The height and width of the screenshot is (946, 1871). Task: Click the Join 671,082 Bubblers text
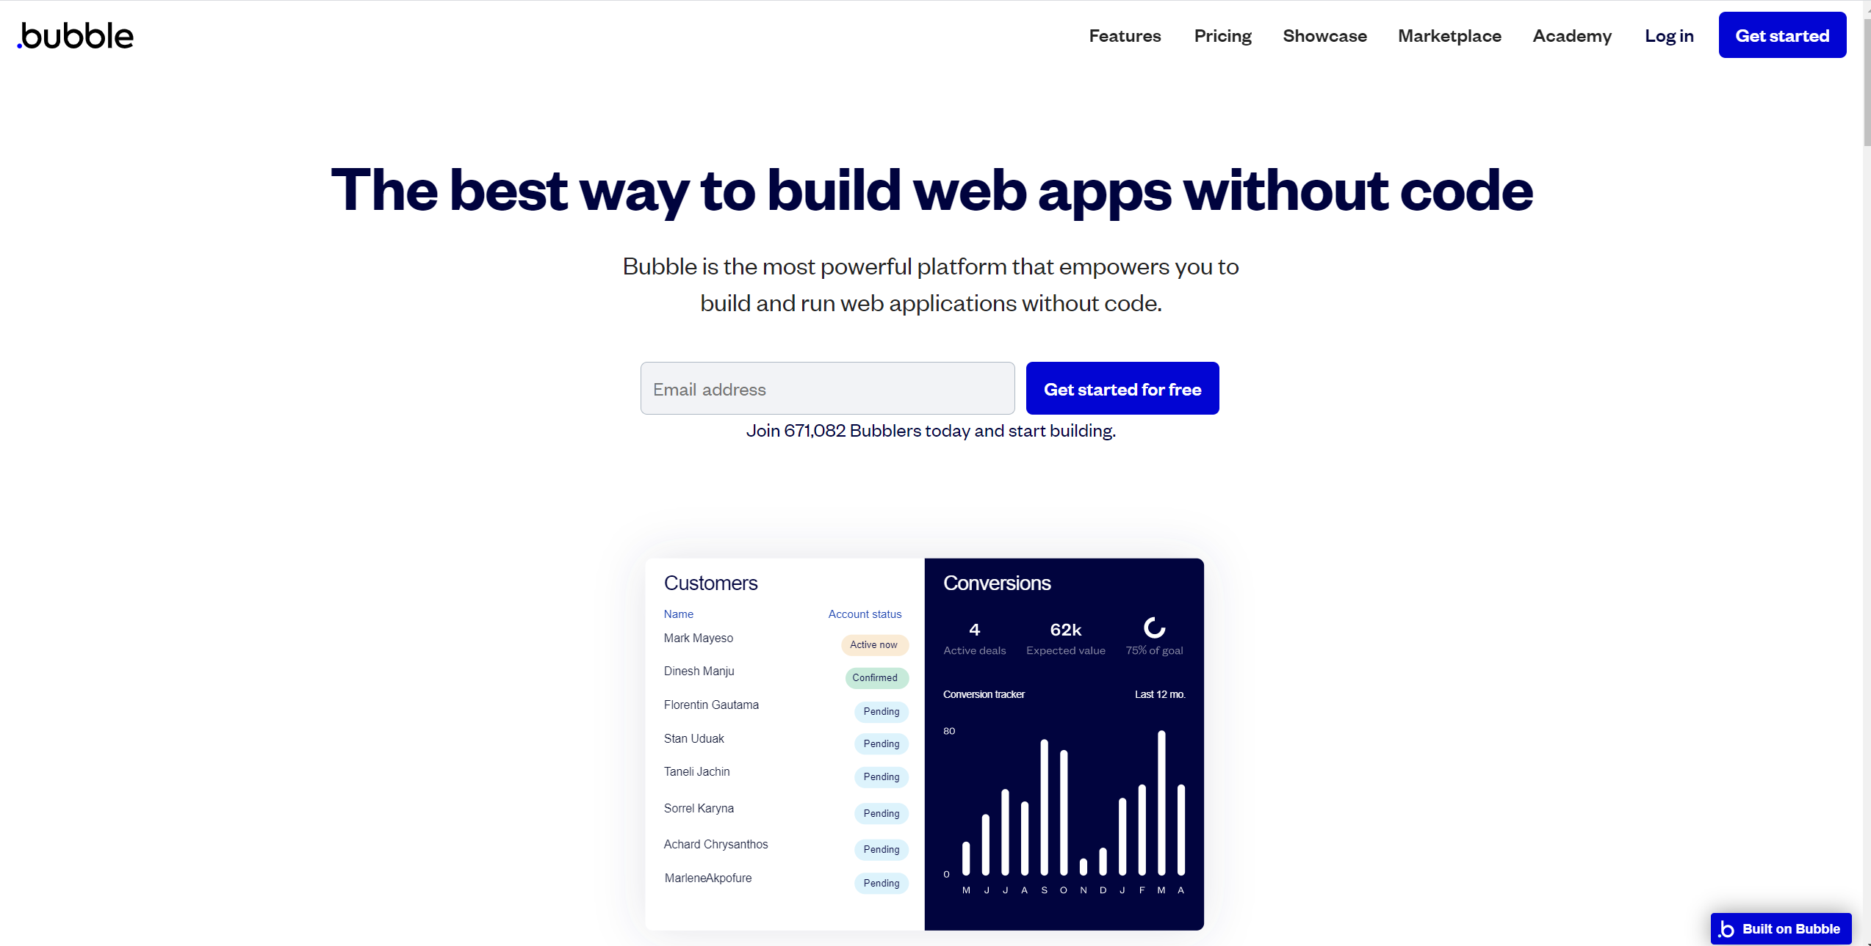tap(931, 431)
